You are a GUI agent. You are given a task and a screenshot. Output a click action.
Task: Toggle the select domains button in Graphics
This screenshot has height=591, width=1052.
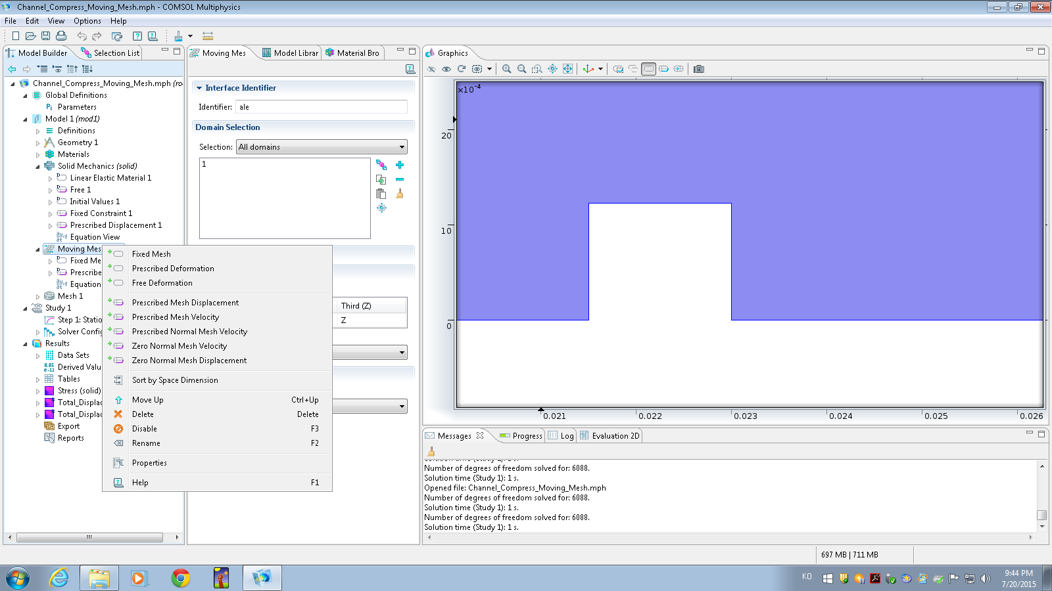[x=648, y=69]
